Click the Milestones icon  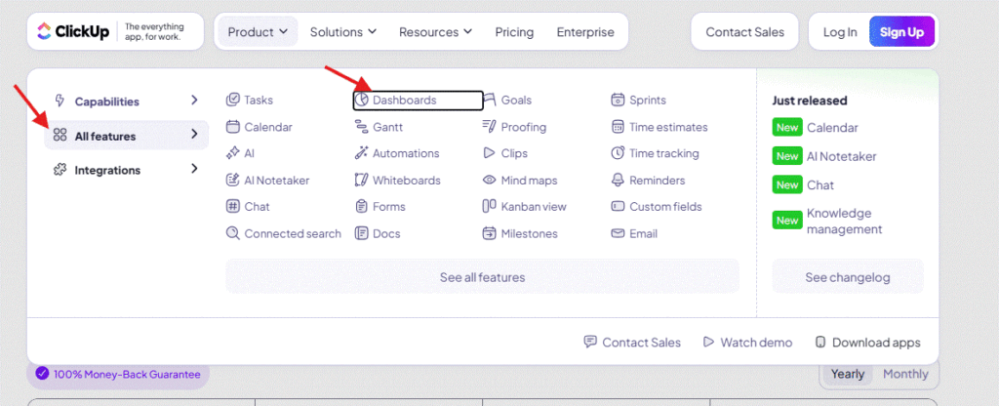490,233
